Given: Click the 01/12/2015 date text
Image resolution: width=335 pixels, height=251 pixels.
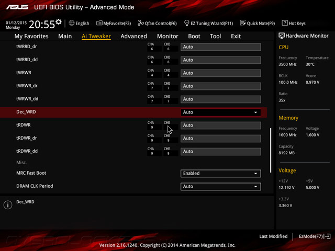Looking at the screenshot, I should [16, 23].
